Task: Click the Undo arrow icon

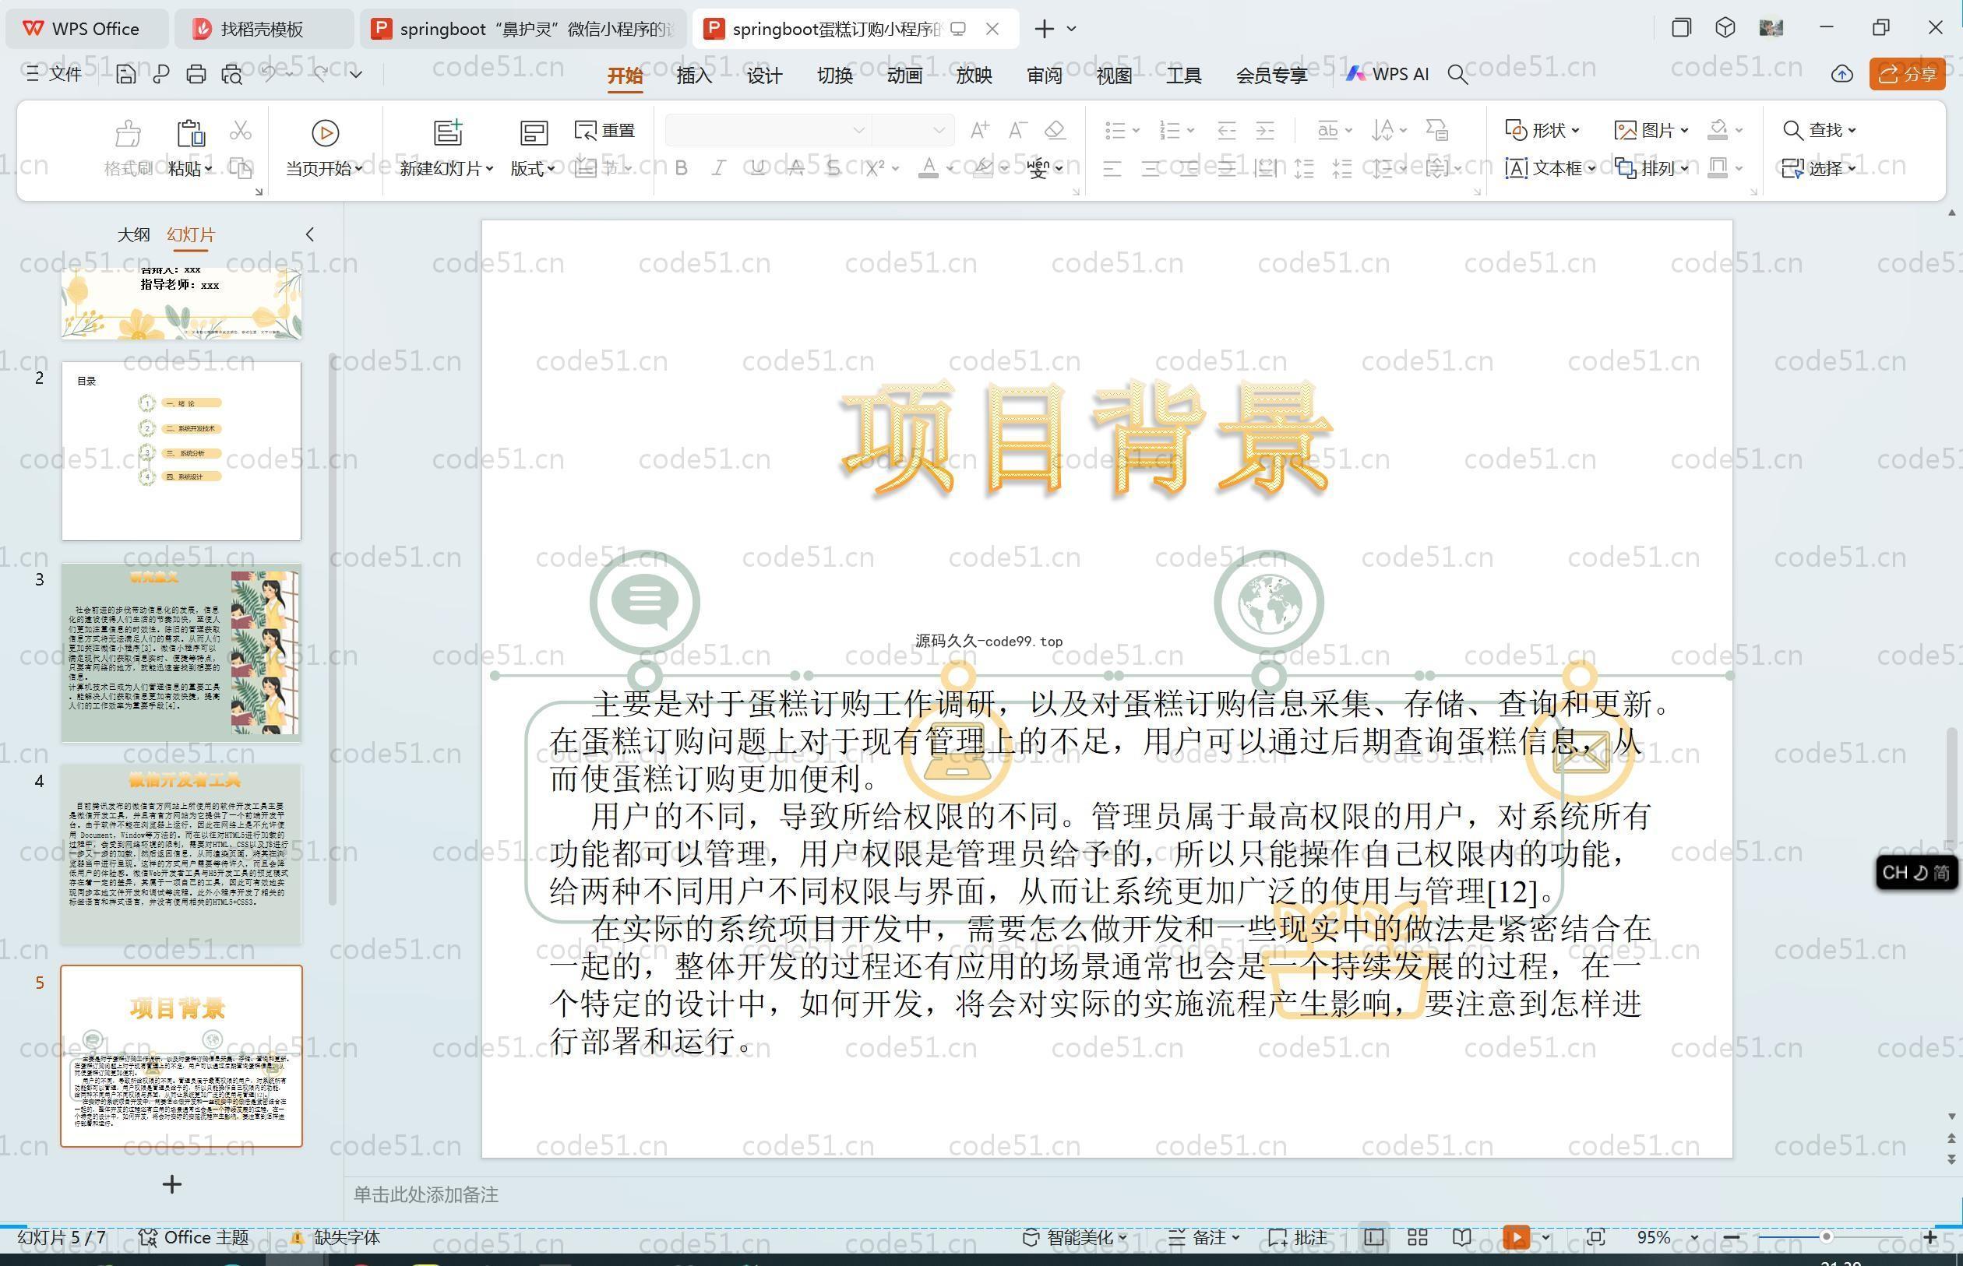Action: [x=268, y=74]
